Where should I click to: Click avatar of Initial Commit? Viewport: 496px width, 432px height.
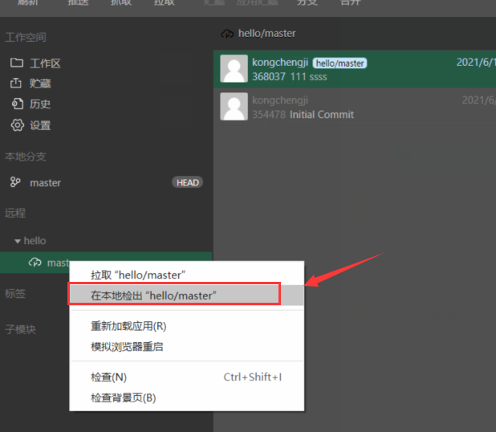coord(234,106)
